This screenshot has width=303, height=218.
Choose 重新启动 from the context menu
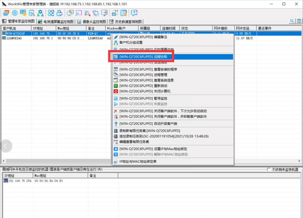[173, 86]
